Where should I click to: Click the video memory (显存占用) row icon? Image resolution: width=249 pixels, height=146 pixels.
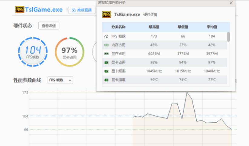tap(106, 54)
